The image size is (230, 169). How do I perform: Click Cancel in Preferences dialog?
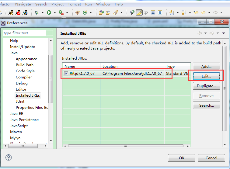[211, 158]
